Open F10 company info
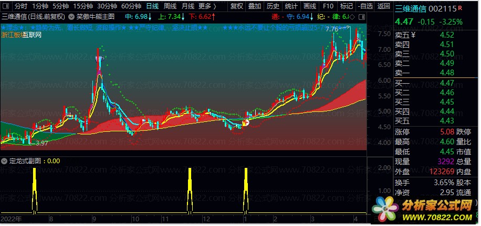 click(328, 6)
